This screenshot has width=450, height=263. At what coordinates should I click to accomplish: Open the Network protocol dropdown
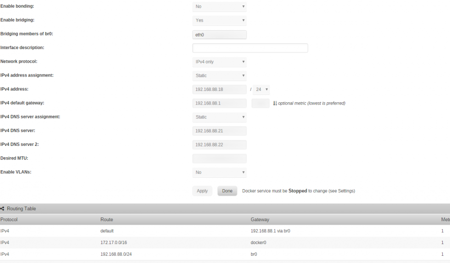click(219, 62)
